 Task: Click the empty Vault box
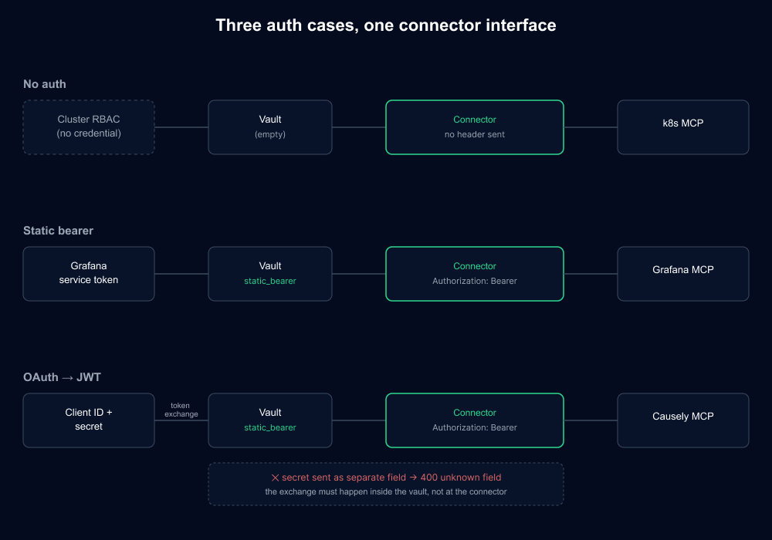pos(269,127)
